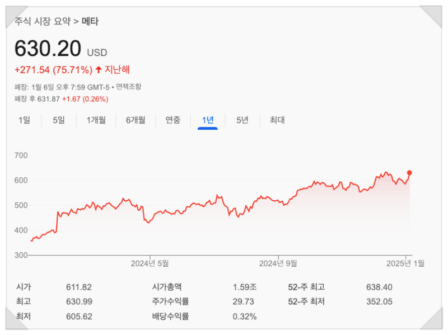This screenshot has width=448, height=335.
Task: Click the 주가수익률 value 29.73
Action: [243, 301]
